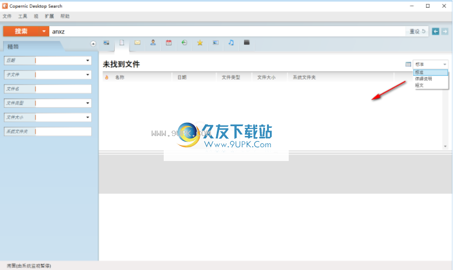Click in the 系统文件夹 filter field
The width and height of the screenshot is (453, 270).
coord(64,132)
